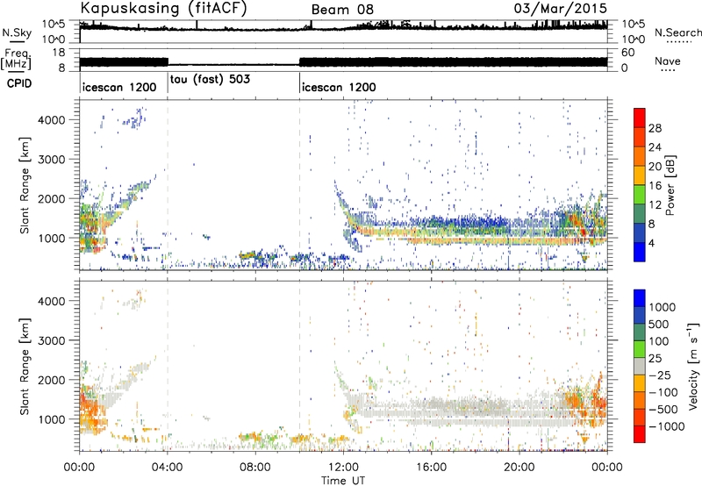Click the 'Beam 08' label
The width and height of the screenshot is (702, 486).
click(x=342, y=10)
